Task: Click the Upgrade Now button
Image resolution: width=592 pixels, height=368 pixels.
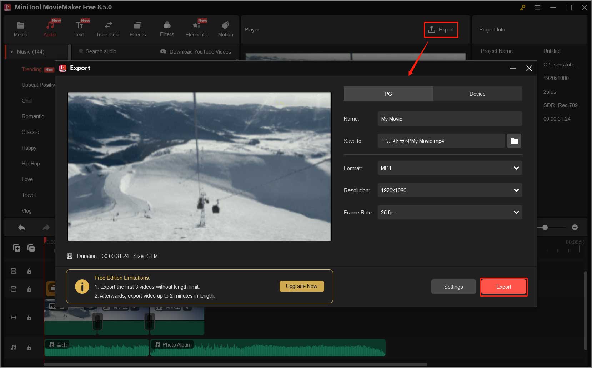Action: point(302,286)
